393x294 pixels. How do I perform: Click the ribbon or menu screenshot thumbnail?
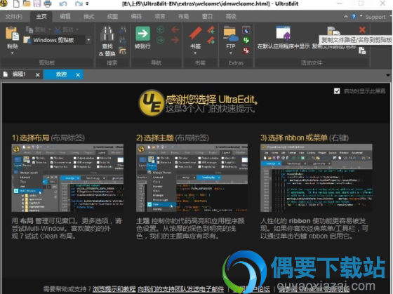pyautogui.click(x=317, y=178)
